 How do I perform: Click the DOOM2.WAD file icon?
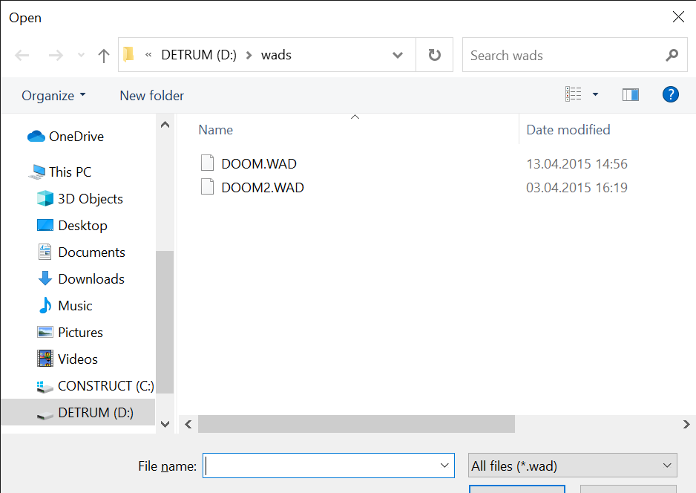(x=207, y=187)
